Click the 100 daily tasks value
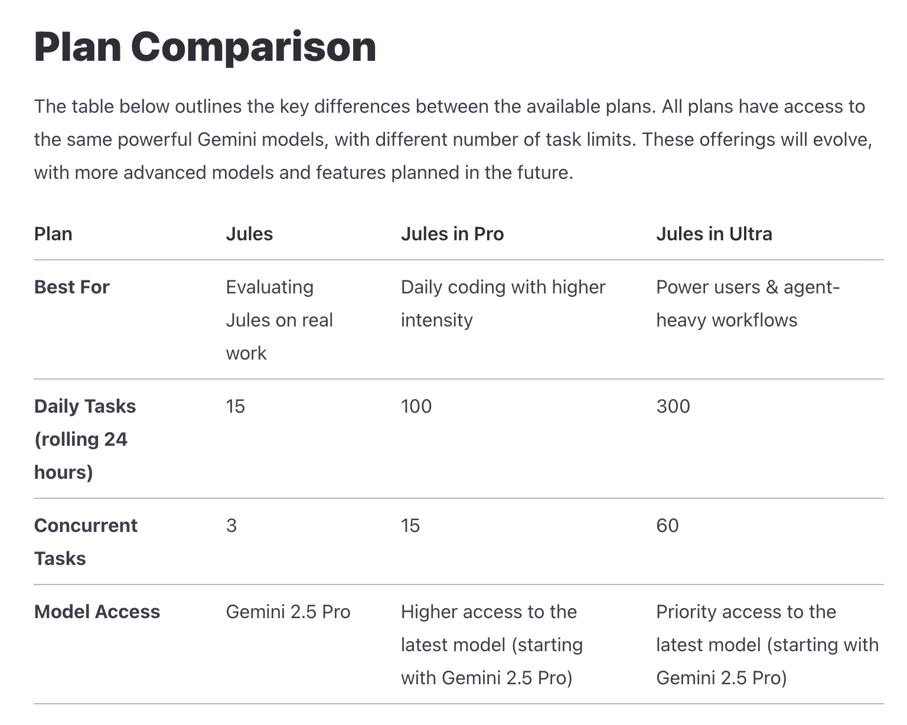907x725 pixels. [x=416, y=406]
